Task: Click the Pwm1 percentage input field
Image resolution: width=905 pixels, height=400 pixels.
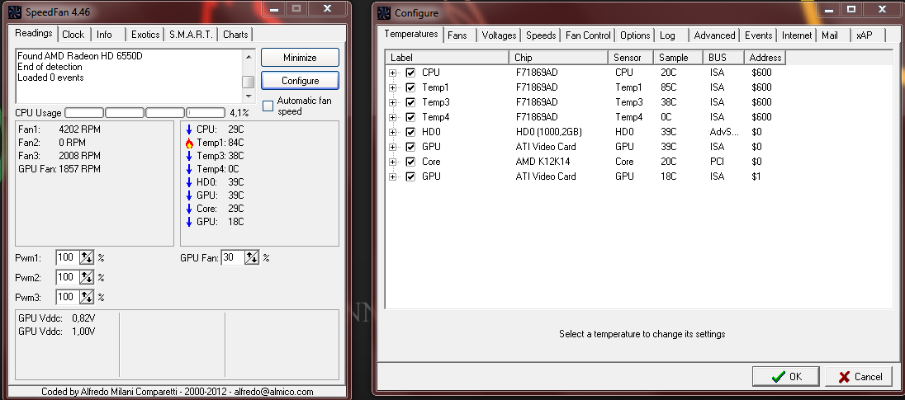Action: click(67, 258)
